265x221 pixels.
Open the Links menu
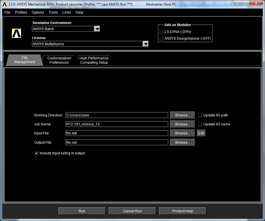[67, 12]
